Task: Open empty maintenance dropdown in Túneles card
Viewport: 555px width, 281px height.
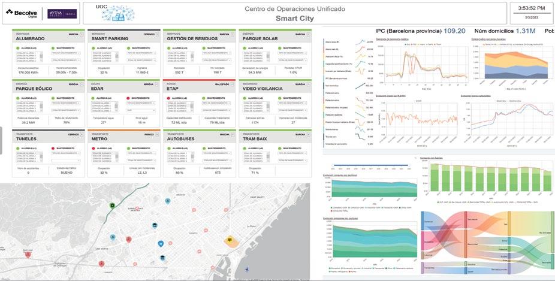Action: point(66,161)
